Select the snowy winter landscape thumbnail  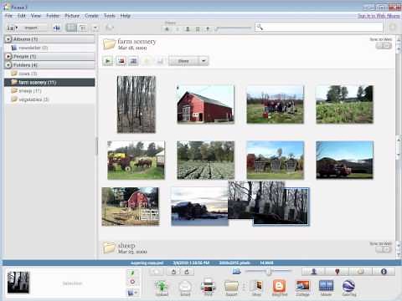click(x=199, y=207)
